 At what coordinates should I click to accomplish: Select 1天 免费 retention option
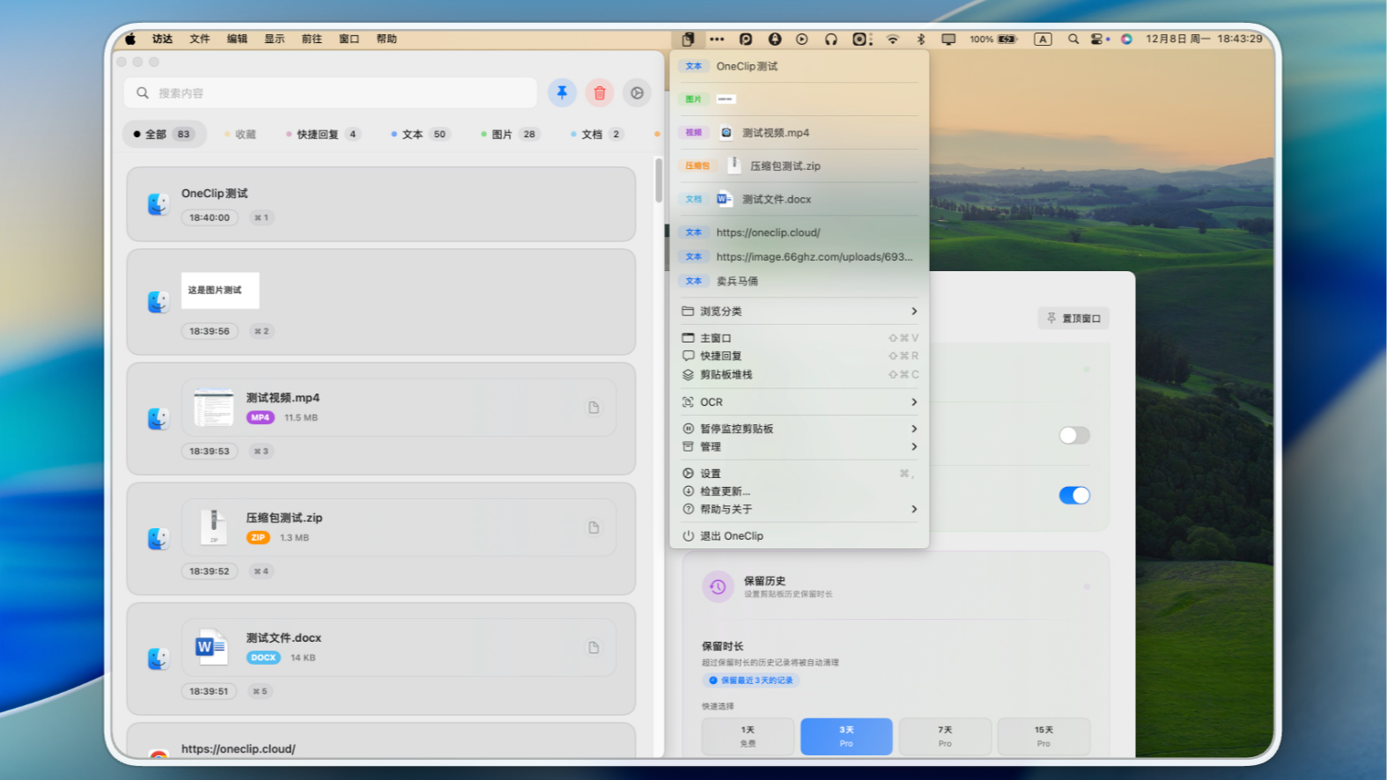(748, 736)
